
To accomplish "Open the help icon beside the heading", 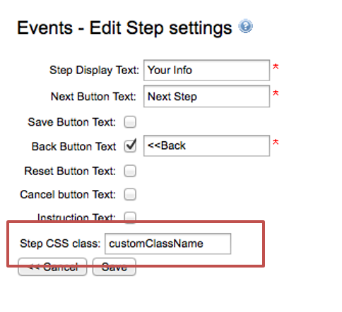I will [x=245, y=26].
